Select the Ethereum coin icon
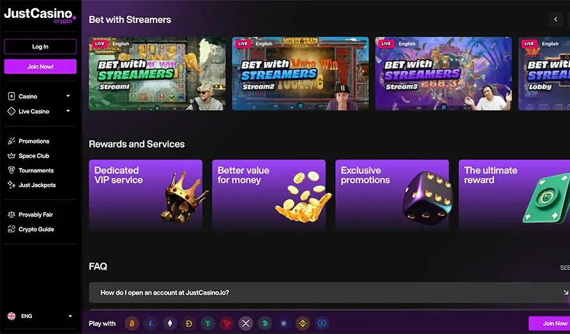The width and height of the screenshot is (570, 334). 170,324
